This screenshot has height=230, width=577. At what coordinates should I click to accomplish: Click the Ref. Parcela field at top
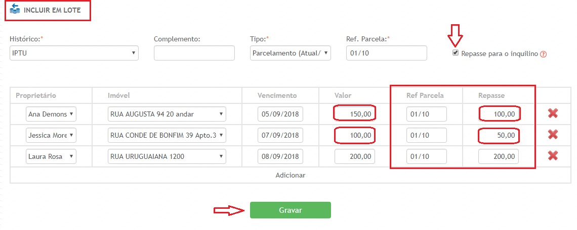(386, 53)
